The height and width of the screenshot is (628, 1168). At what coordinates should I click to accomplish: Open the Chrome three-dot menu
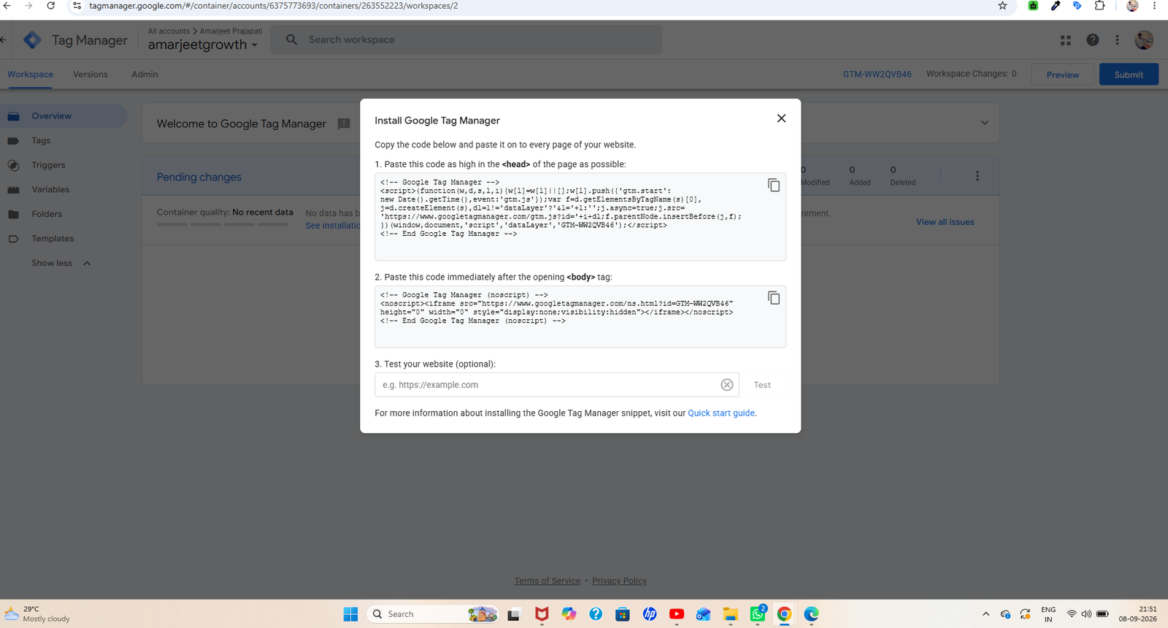coord(1154,6)
